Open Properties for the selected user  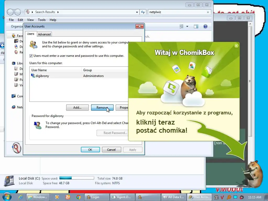(x=122, y=108)
